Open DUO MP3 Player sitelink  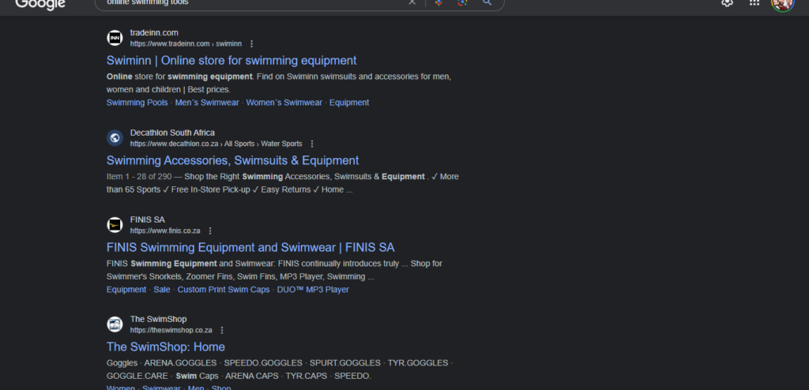coord(313,290)
